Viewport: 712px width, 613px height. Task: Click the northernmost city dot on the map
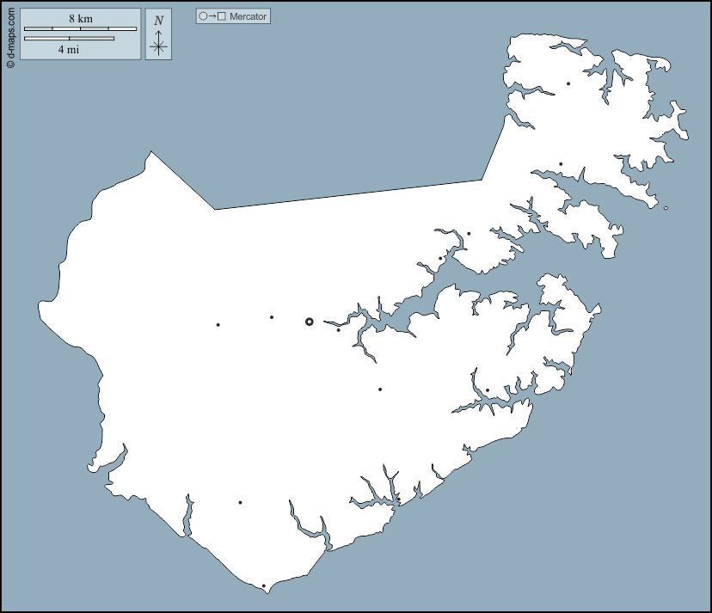point(568,83)
